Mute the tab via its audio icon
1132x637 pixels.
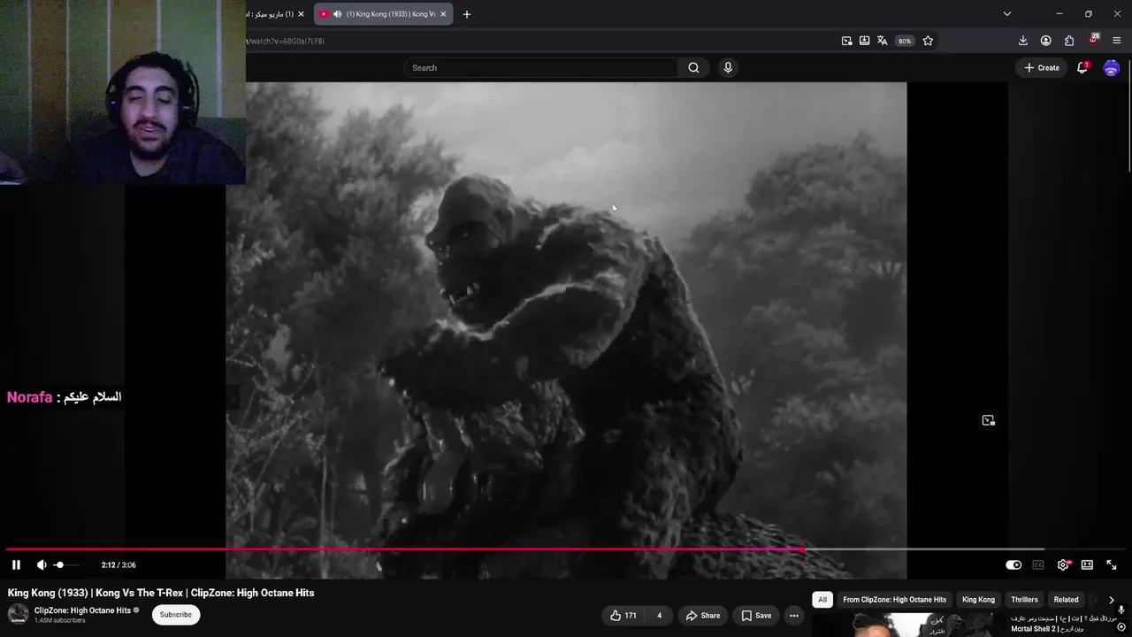(x=337, y=14)
